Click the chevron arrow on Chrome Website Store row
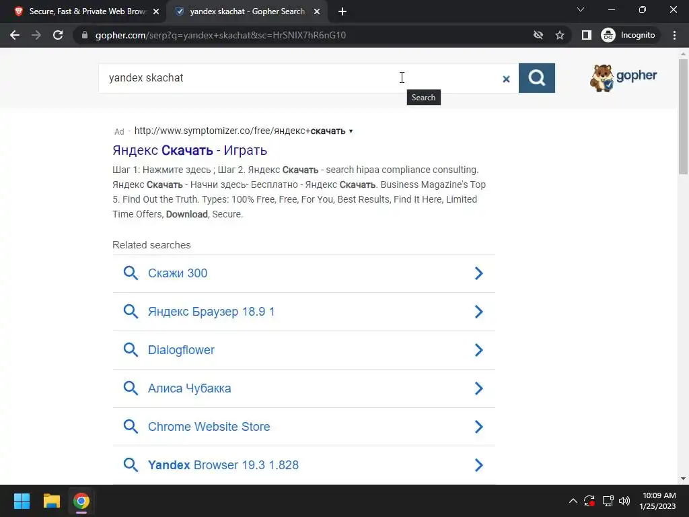 point(479,426)
